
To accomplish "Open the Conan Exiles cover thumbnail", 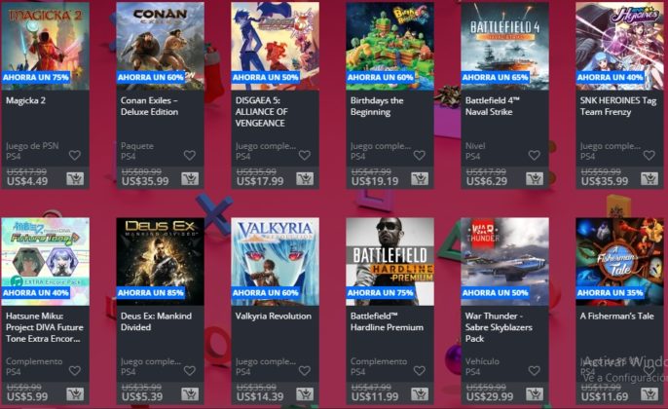I will tap(160, 46).
